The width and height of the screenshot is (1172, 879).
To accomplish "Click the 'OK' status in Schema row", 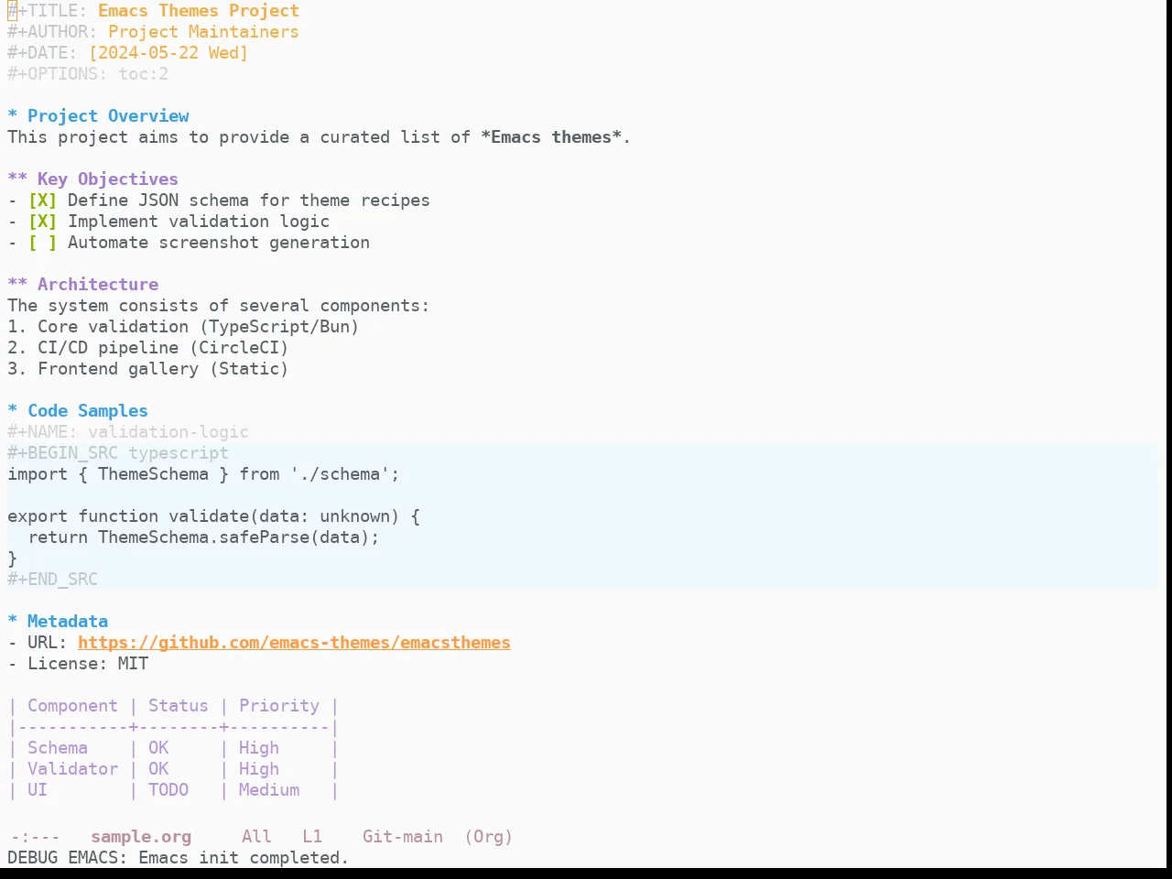I will click(158, 748).
